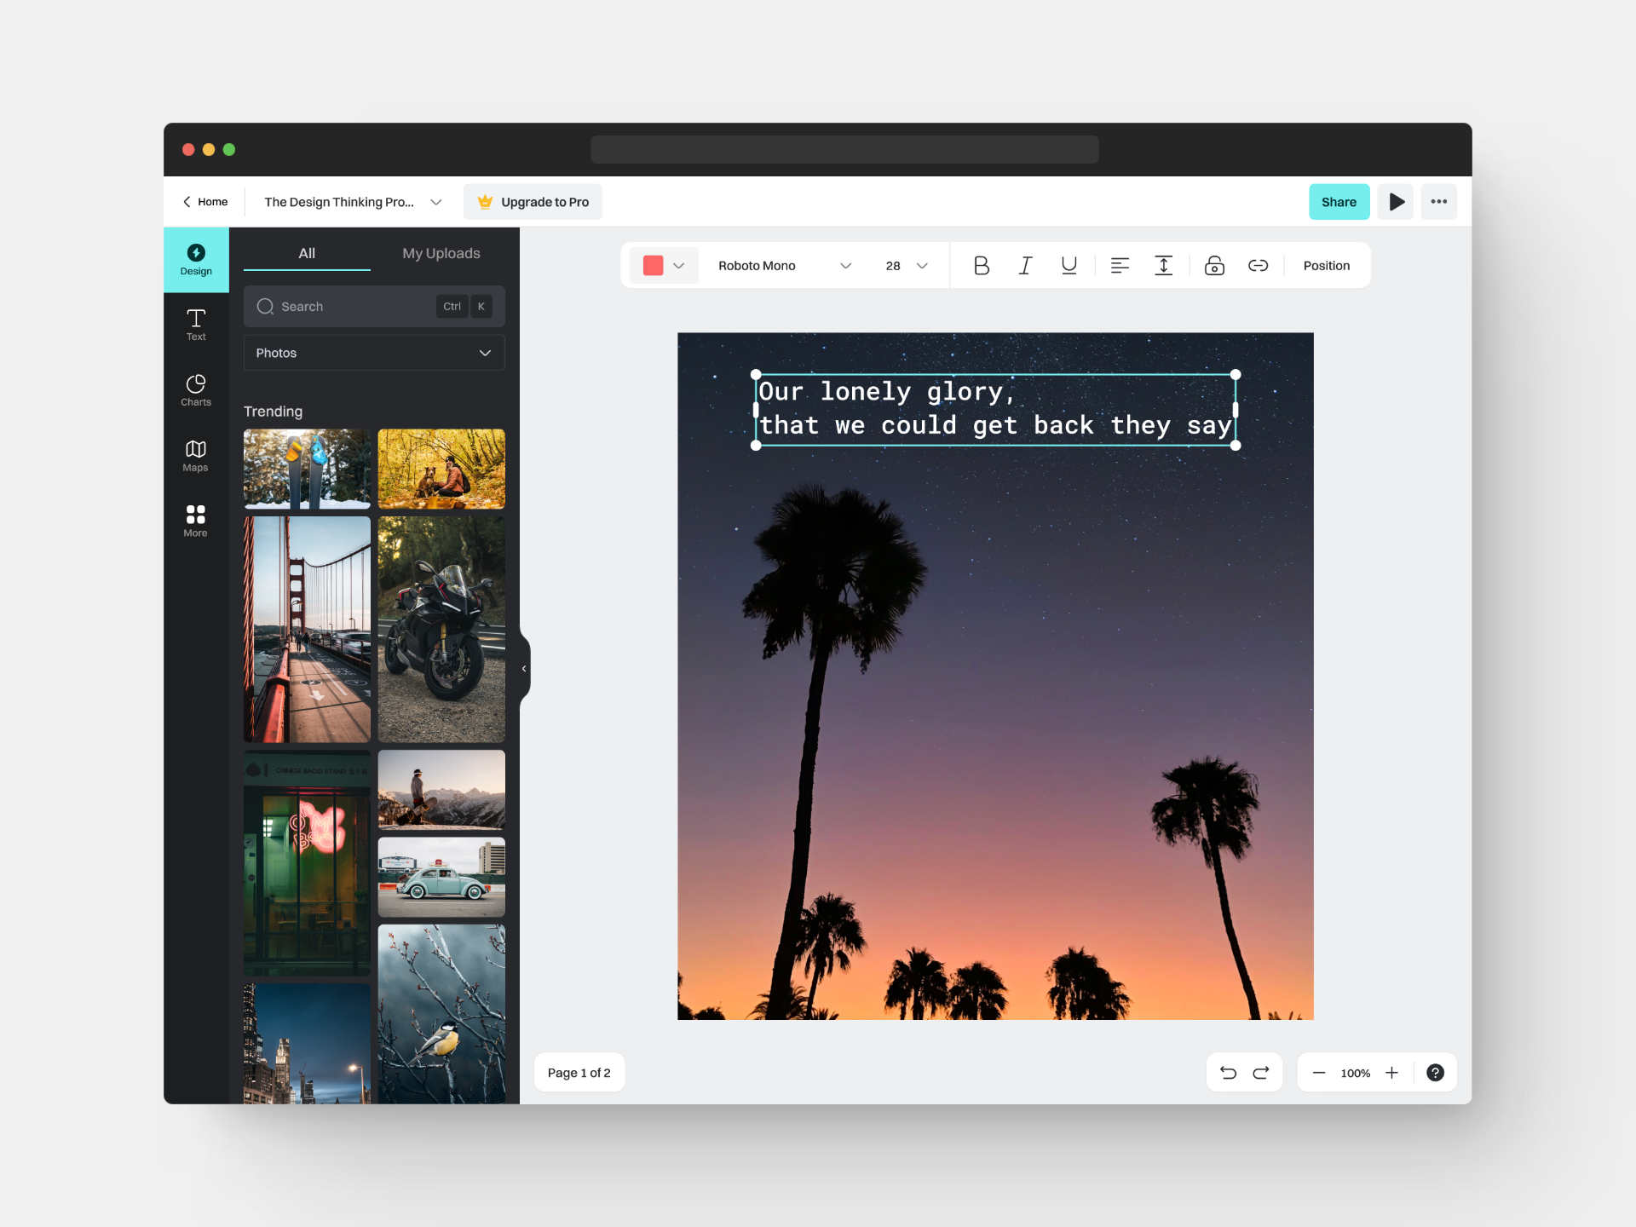This screenshot has height=1227, width=1636.
Task: Select the autumn forest dog photo
Action: 441,469
